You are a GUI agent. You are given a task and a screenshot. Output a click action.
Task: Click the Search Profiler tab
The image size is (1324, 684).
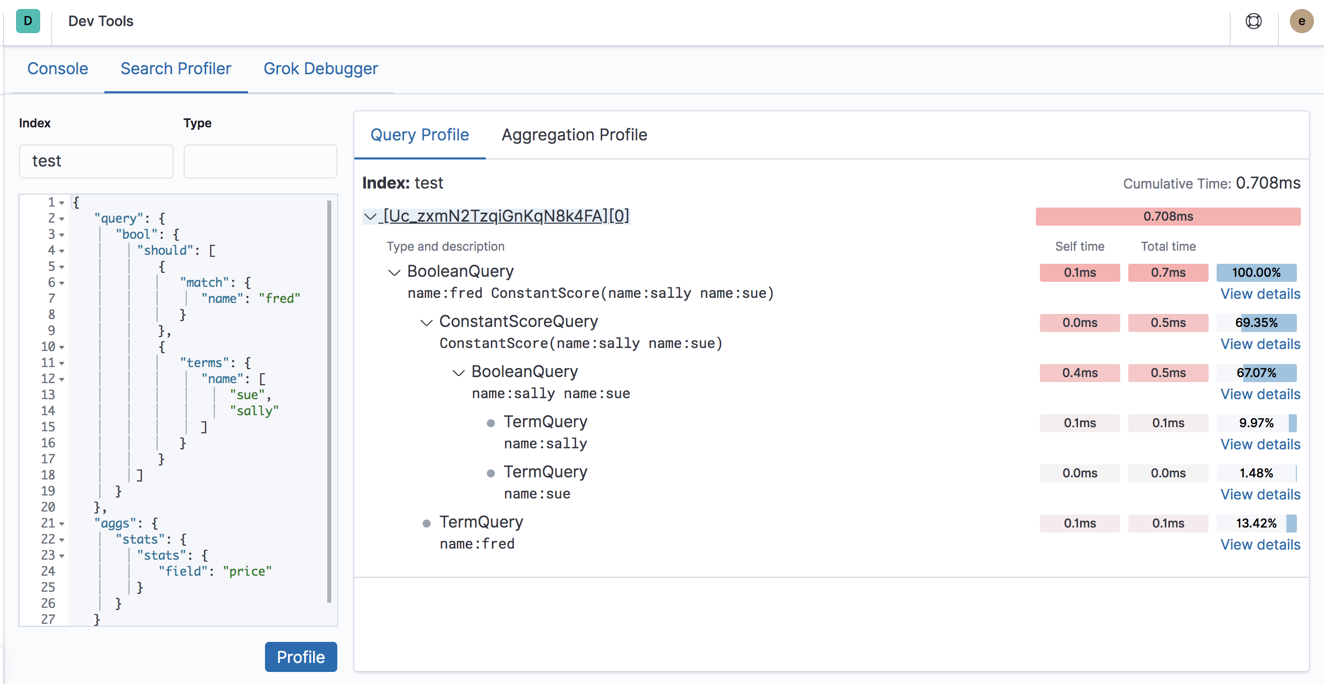pos(176,68)
